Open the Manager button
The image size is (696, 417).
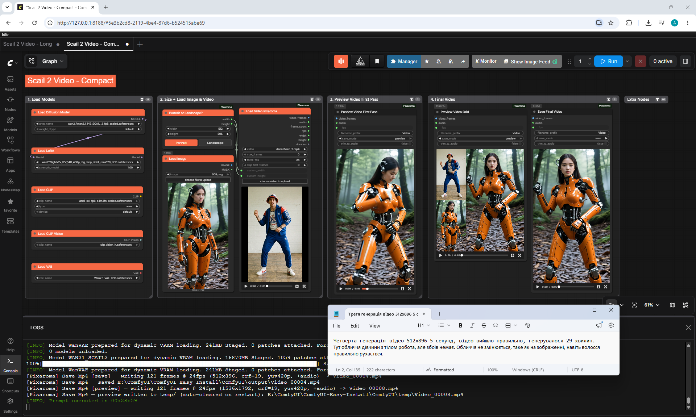pos(404,61)
